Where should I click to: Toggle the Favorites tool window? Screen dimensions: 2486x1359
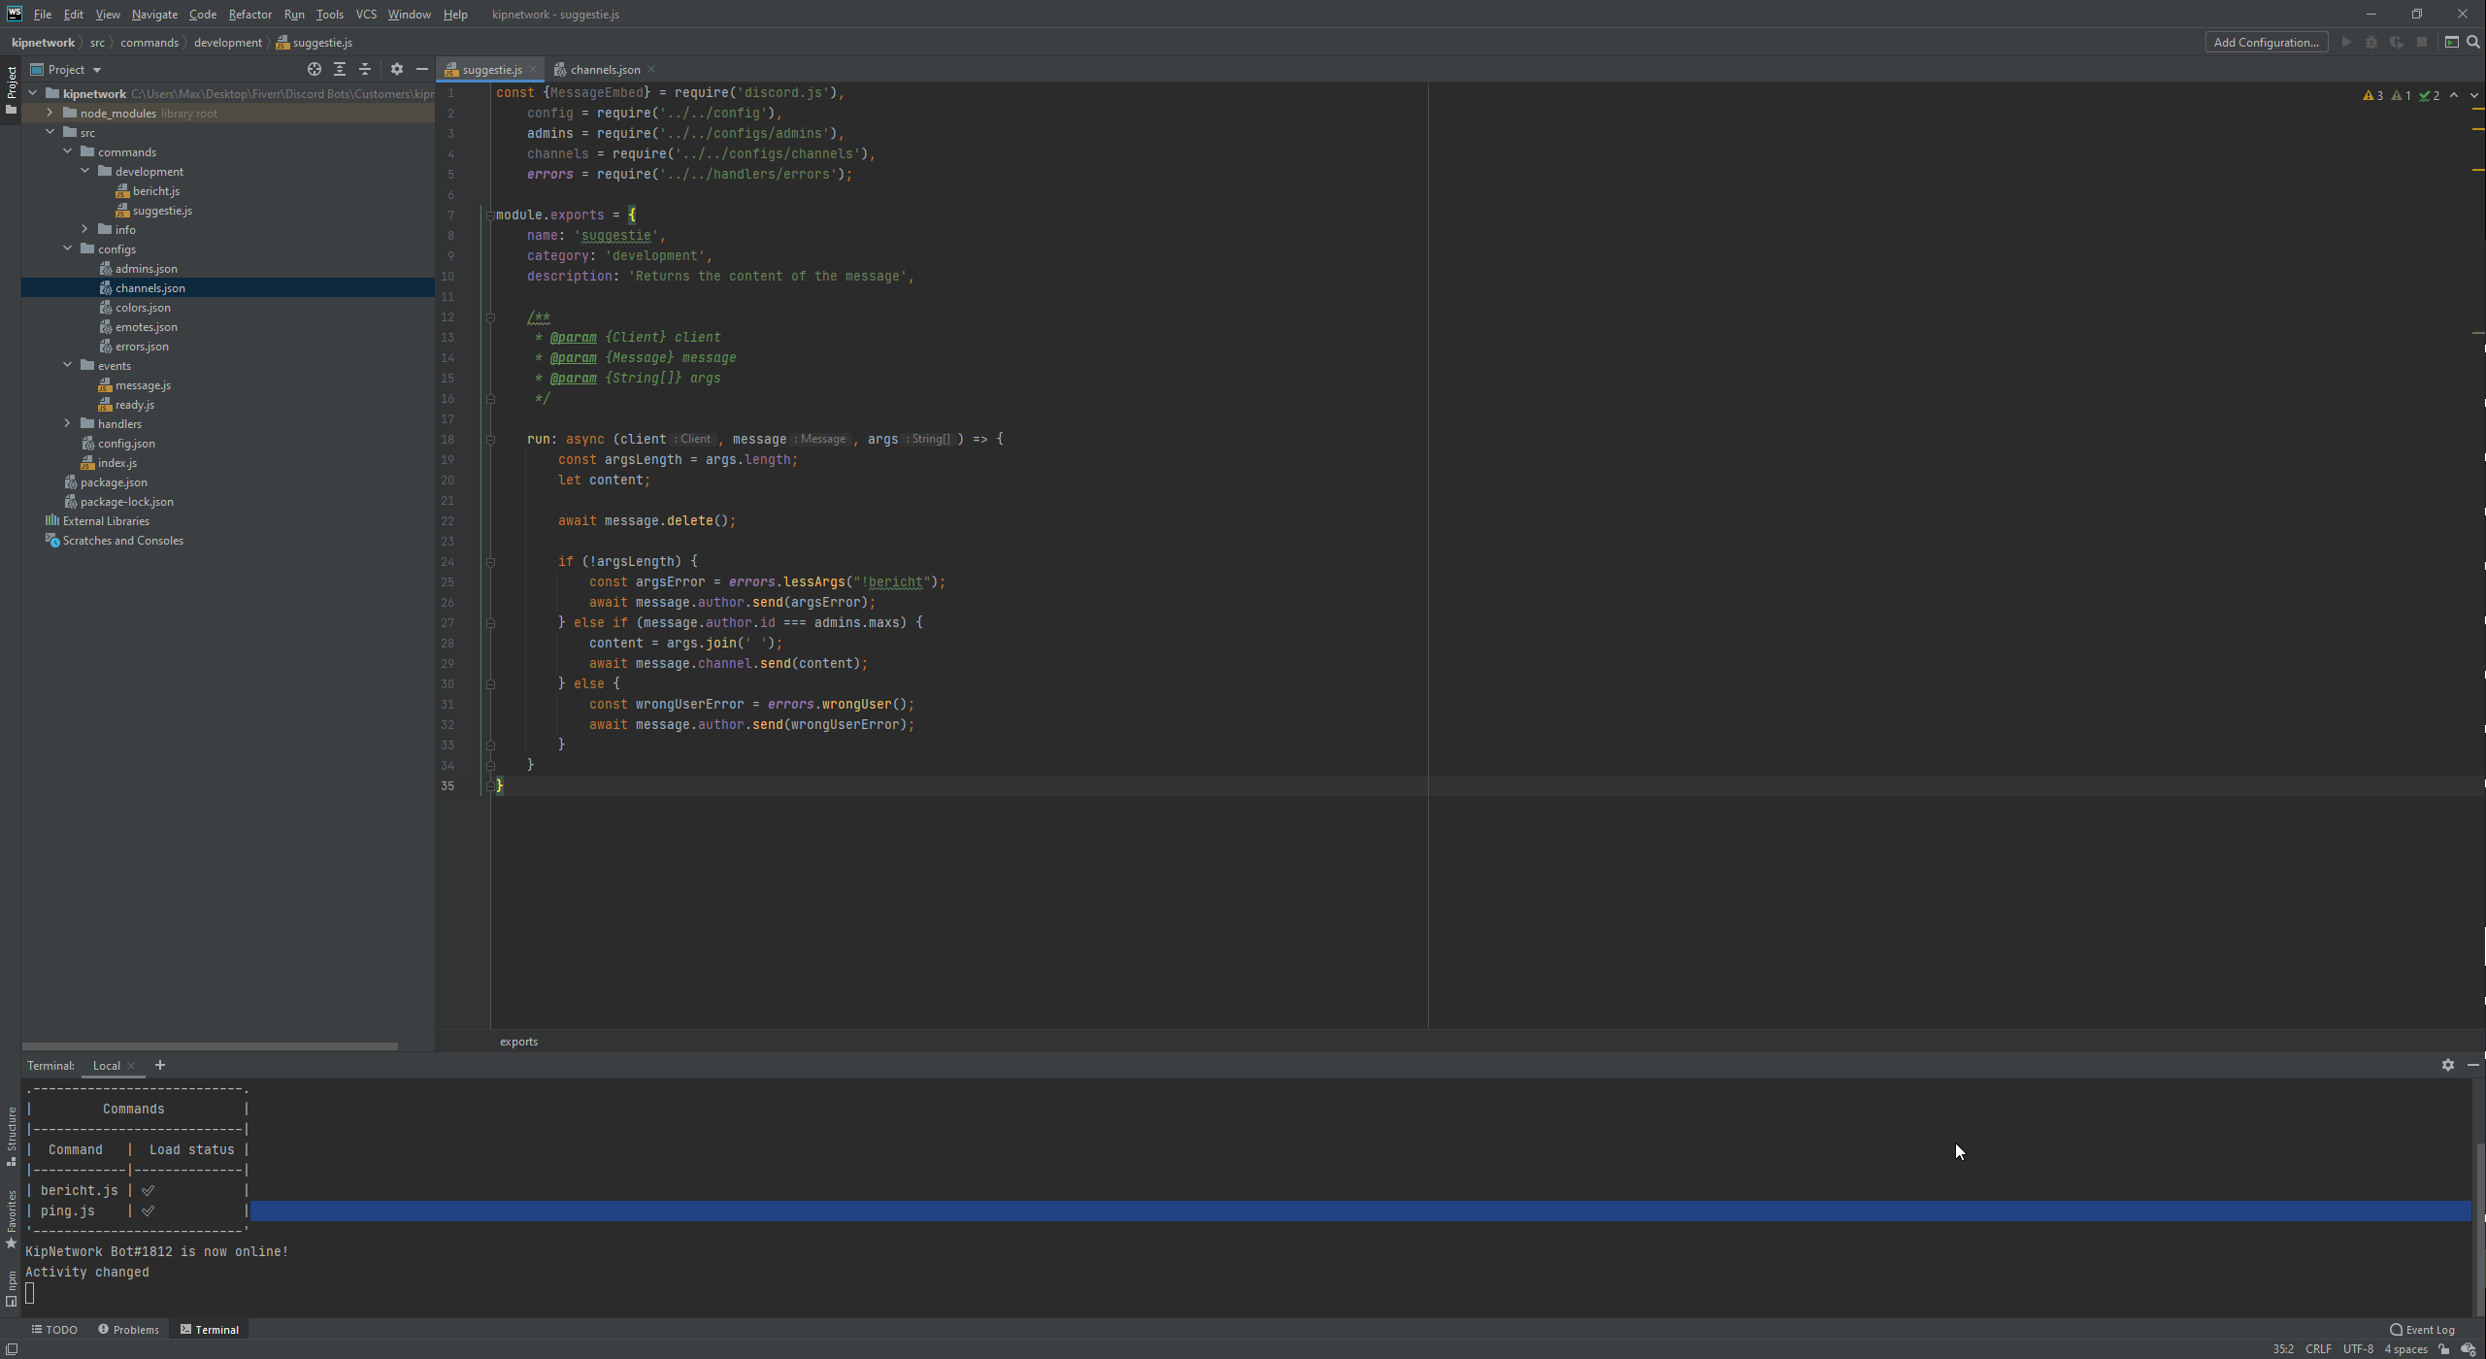(11, 1218)
